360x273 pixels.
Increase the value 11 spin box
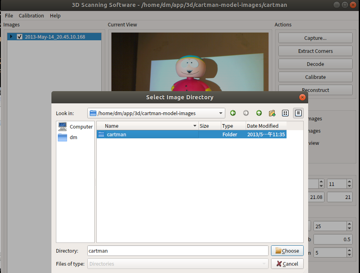pos(349,181)
